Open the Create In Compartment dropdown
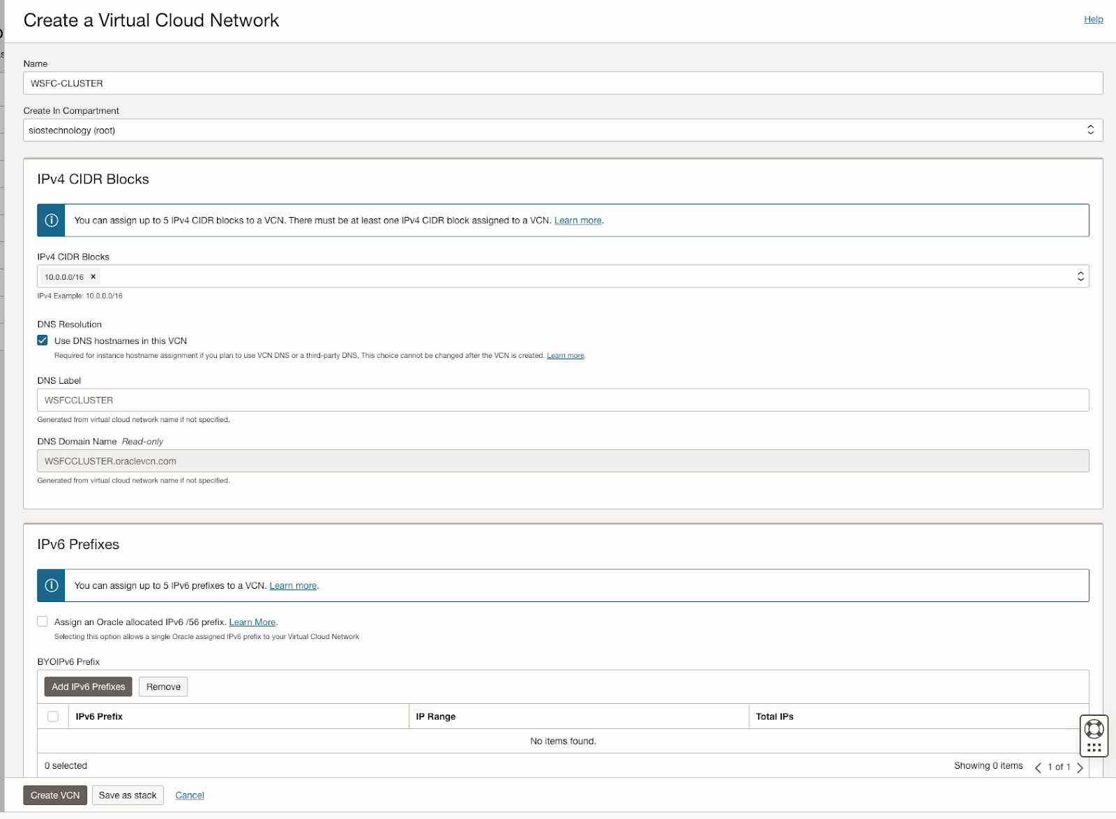1116x819 pixels. 563,130
